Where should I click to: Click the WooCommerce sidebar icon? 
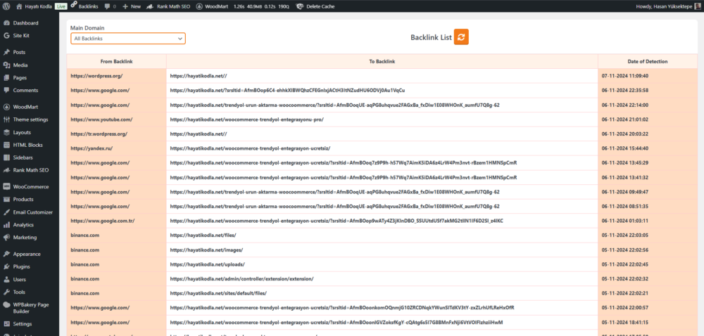[6, 187]
